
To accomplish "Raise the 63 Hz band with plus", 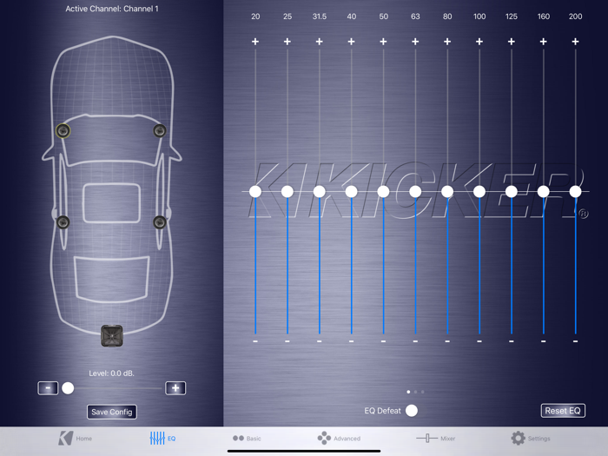I will (415, 42).
